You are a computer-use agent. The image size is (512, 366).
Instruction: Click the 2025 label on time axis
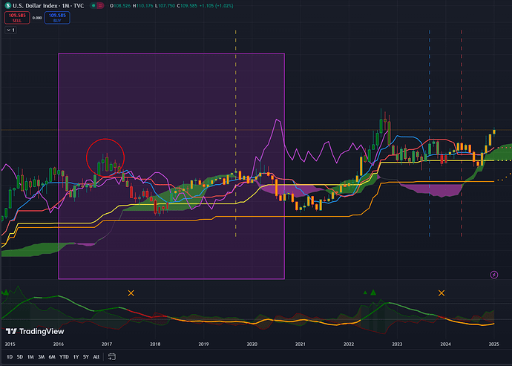(x=493, y=344)
